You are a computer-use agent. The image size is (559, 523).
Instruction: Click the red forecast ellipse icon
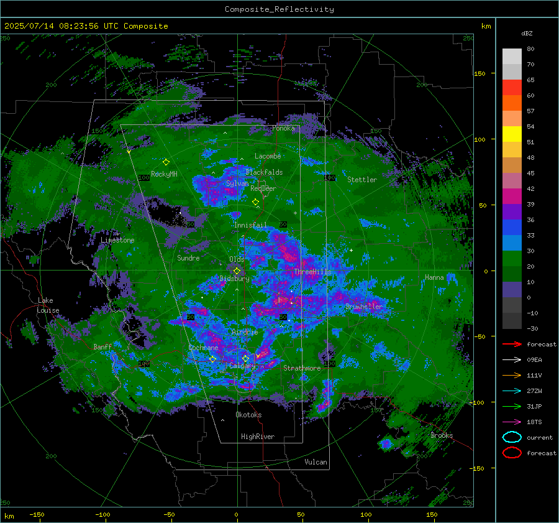(512, 453)
